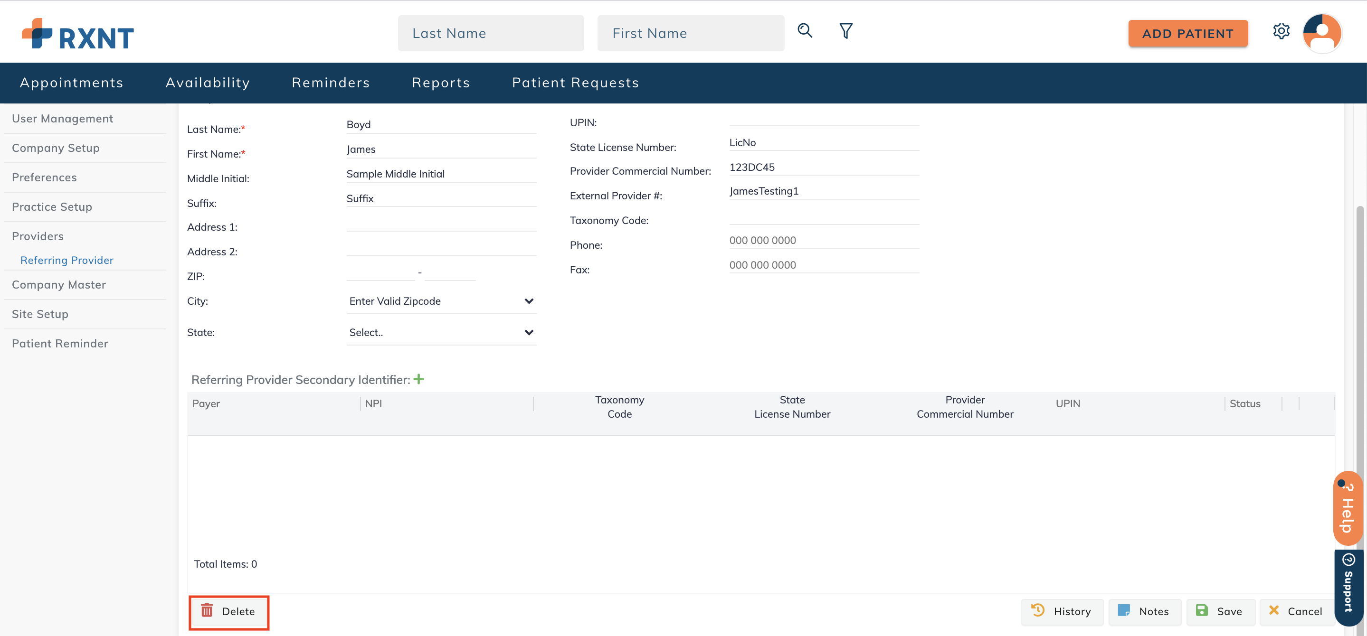Viewport: 1367px width, 636px height.
Task: Open the Reports tab
Action: [x=441, y=83]
